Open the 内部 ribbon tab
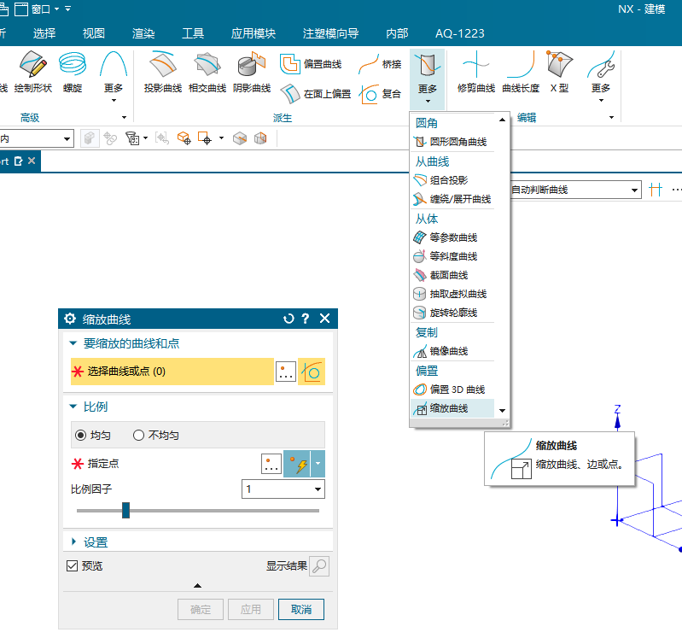The height and width of the screenshot is (644, 682). (397, 33)
